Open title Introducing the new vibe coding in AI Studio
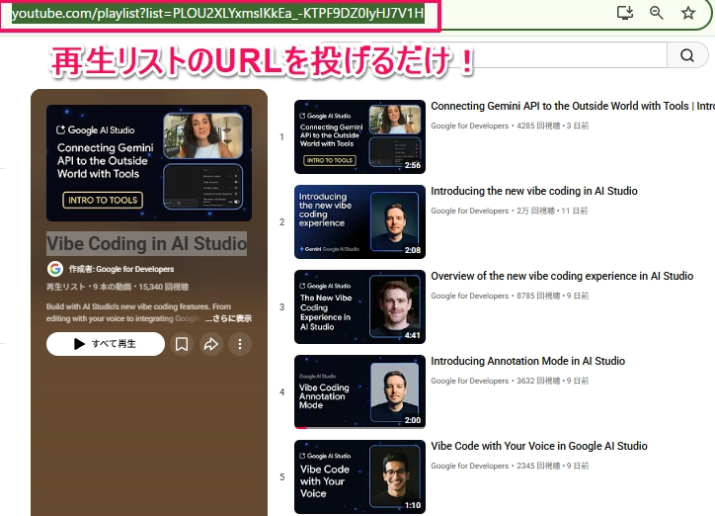 [534, 191]
